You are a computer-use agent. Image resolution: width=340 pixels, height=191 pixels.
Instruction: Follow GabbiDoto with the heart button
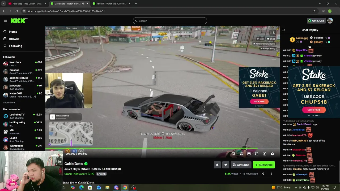[226, 165]
